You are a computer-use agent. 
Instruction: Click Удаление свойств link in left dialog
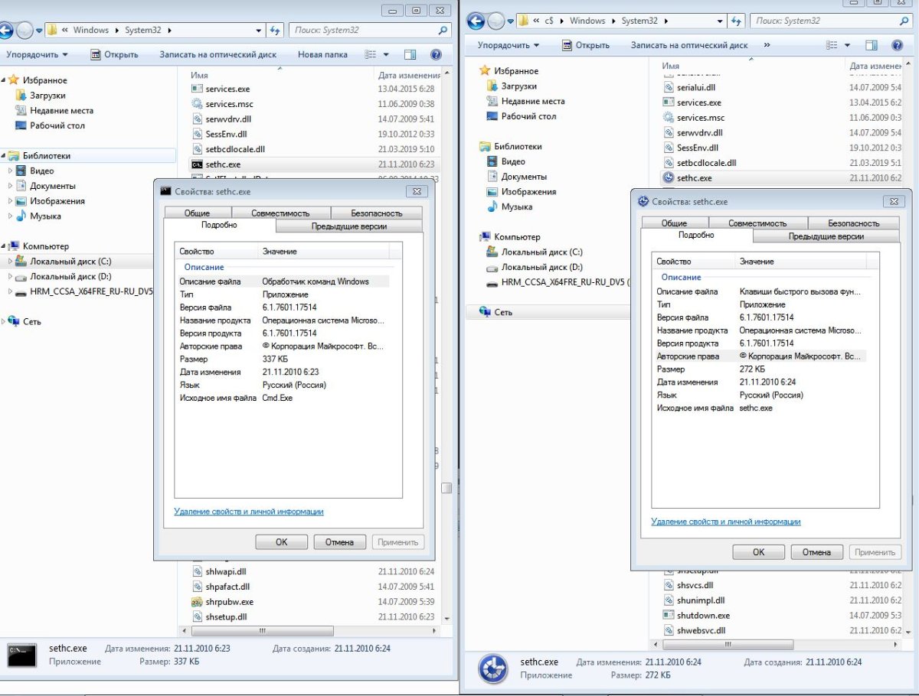pos(249,512)
